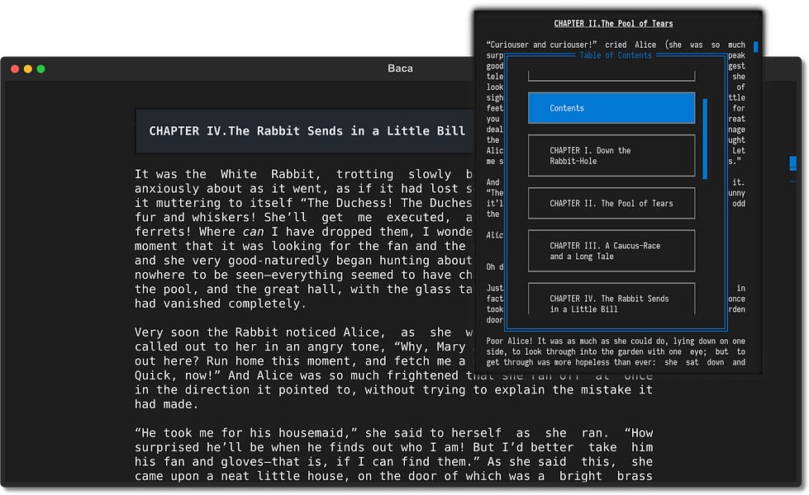Click the paragraph starting 'He took me for his housemaid'
The height and width of the screenshot is (495, 809).
(393, 455)
